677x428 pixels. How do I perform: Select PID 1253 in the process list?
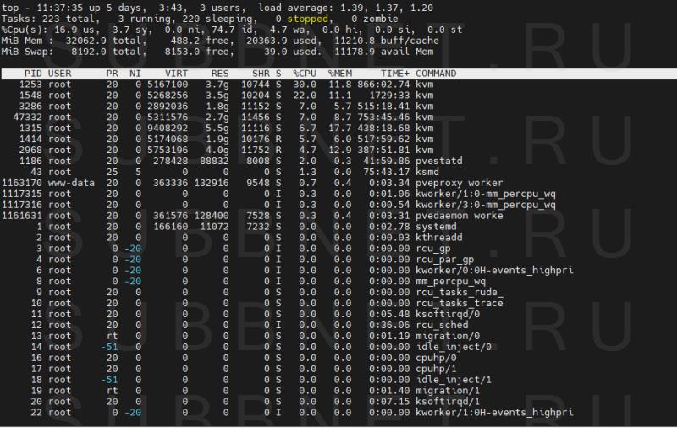(x=29, y=85)
